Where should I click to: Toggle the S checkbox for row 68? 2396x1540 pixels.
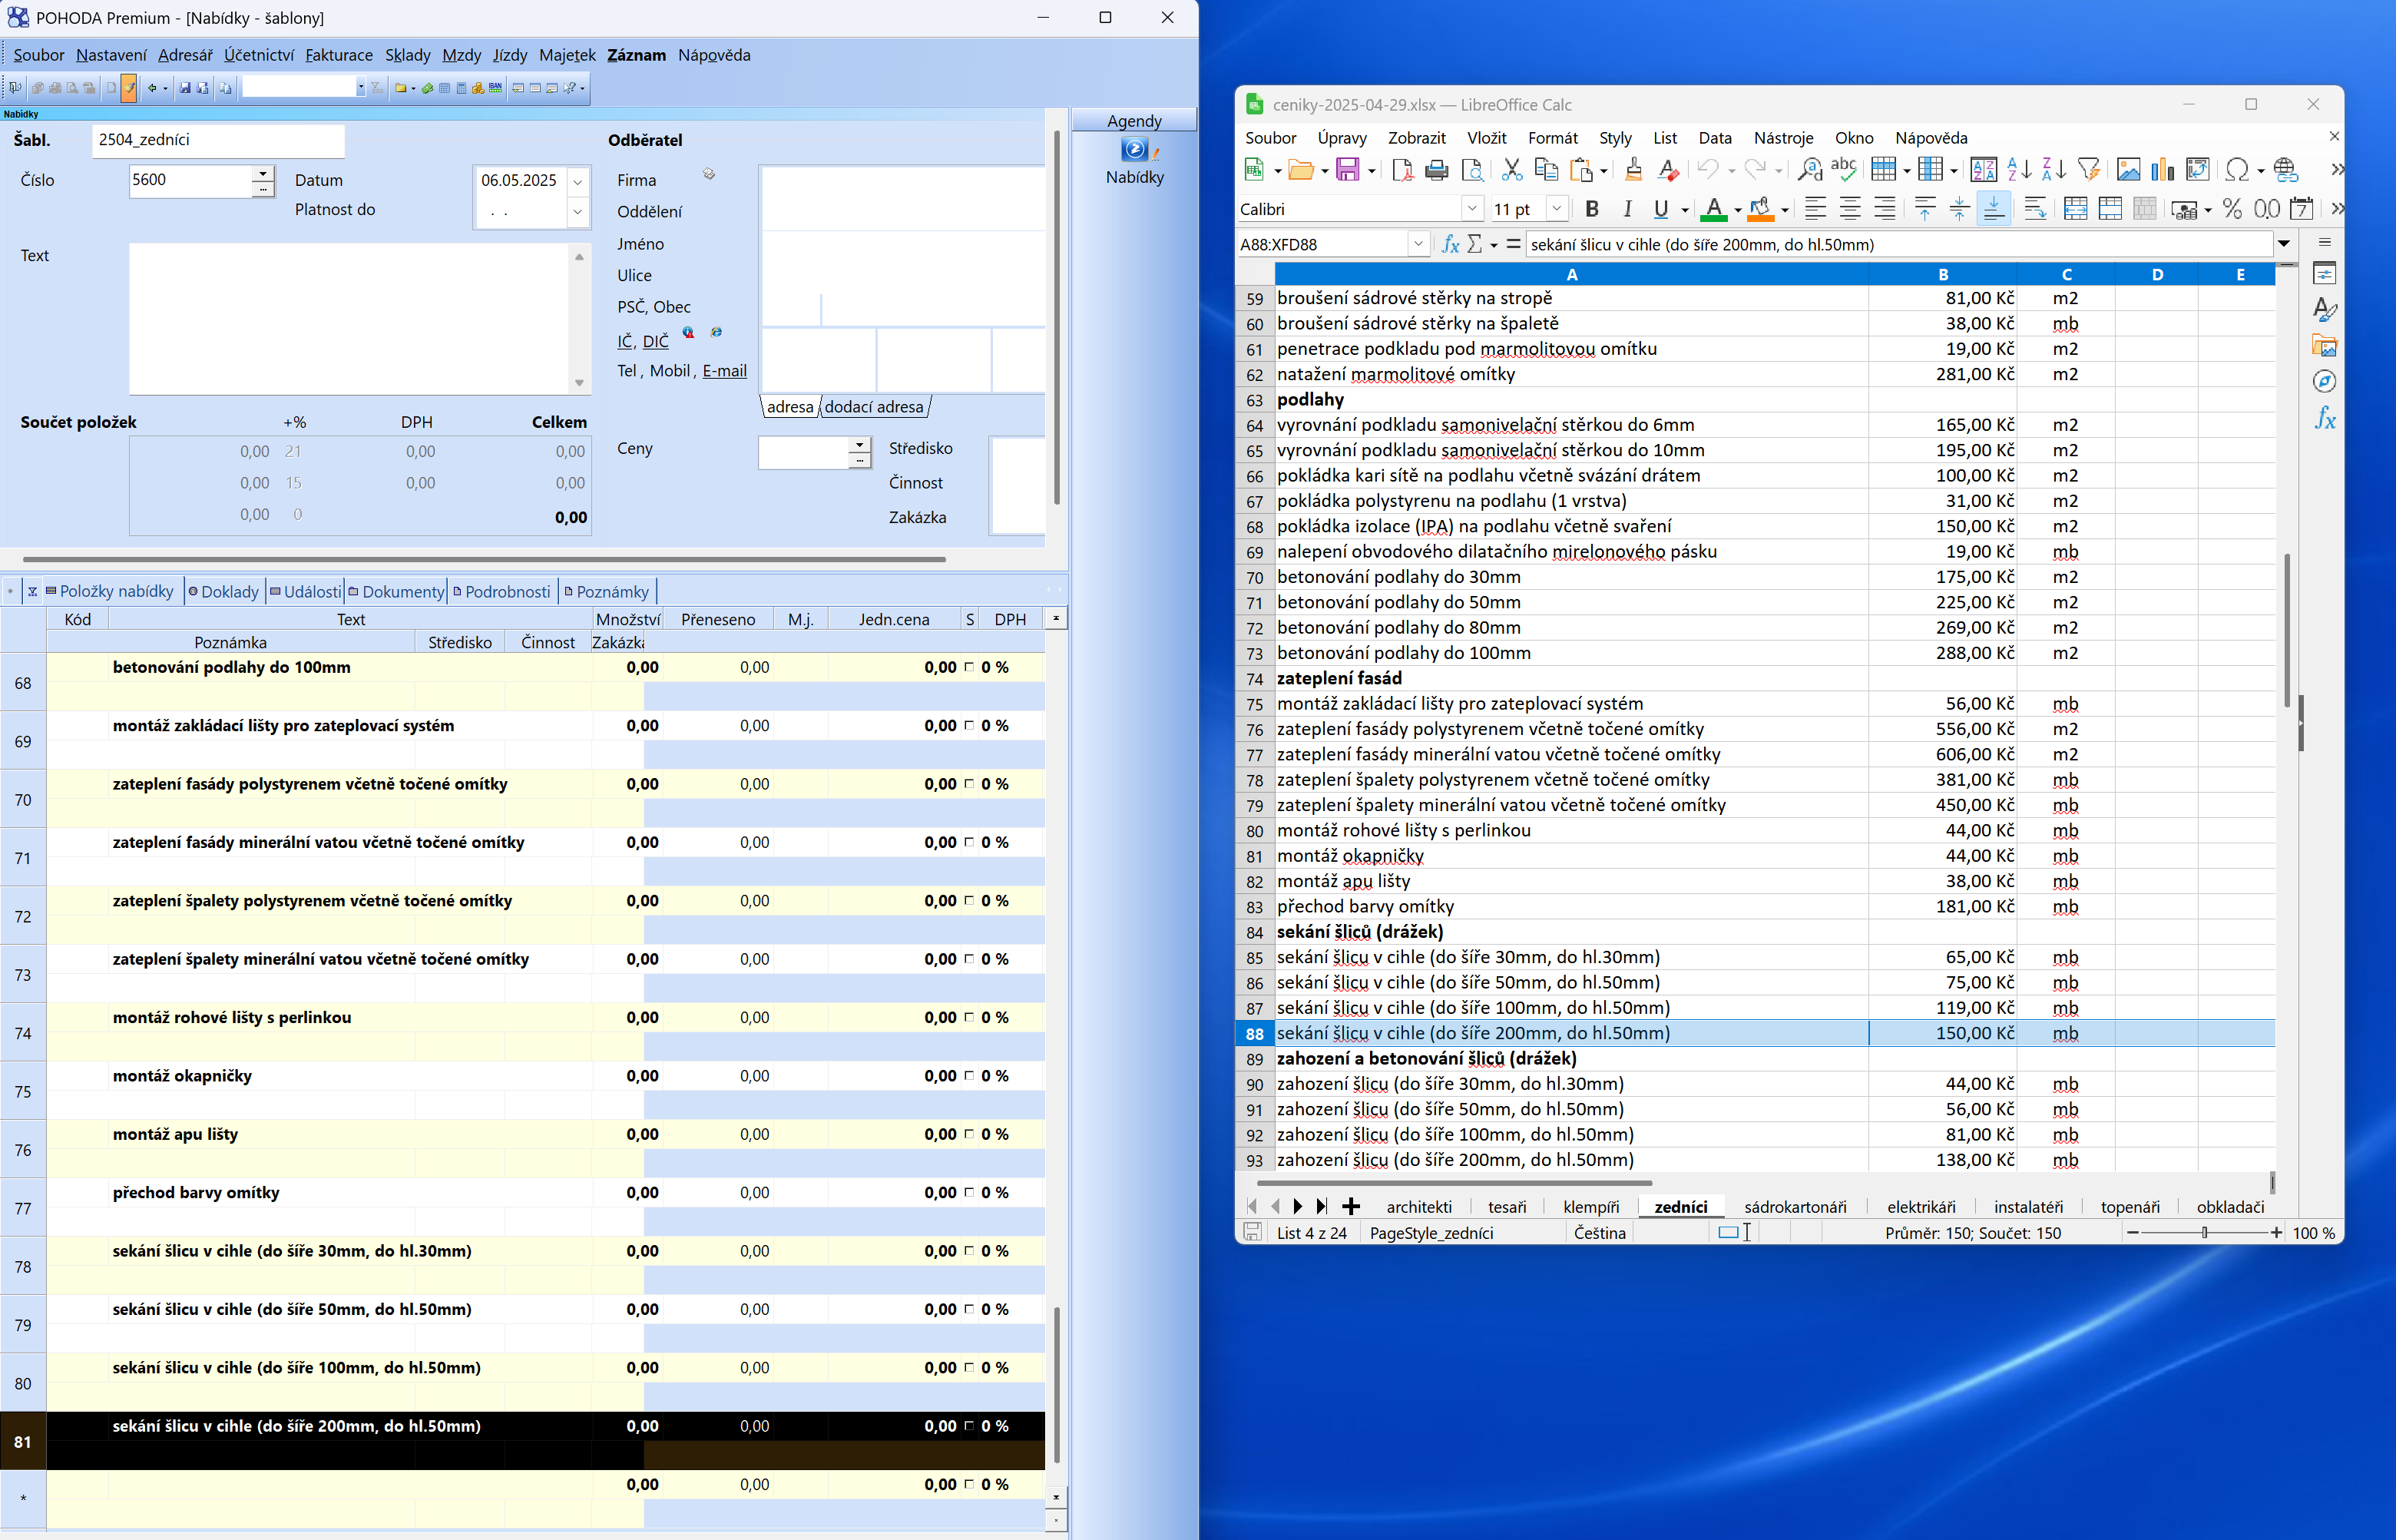coord(968,667)
